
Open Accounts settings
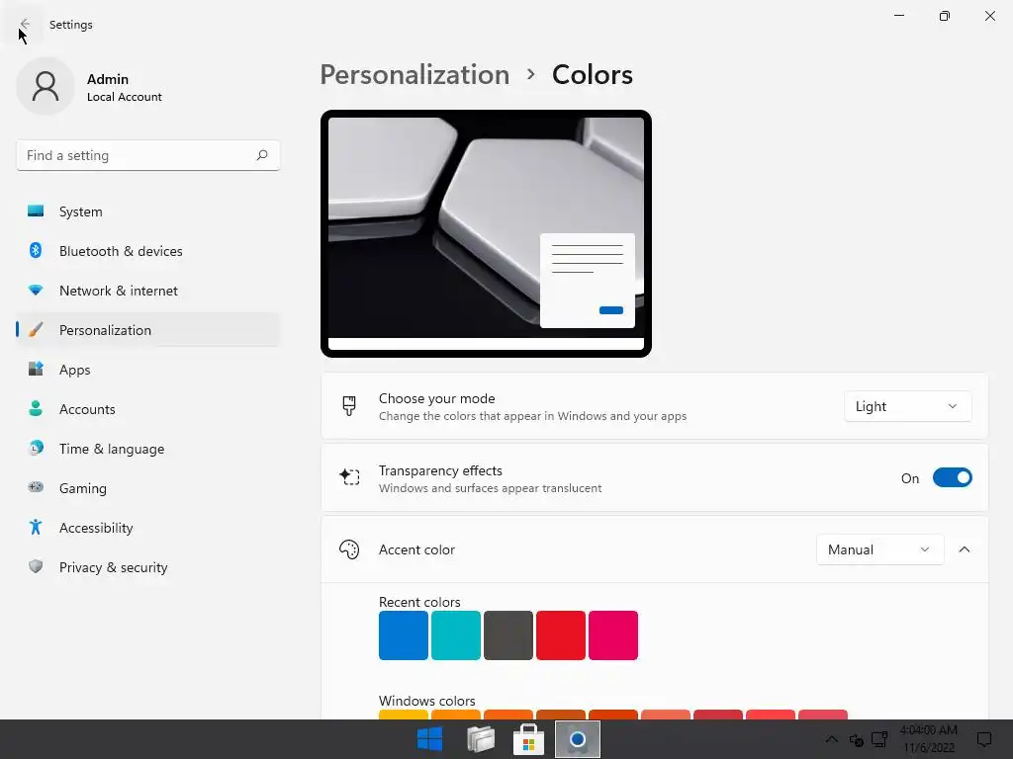click(148, 409)
